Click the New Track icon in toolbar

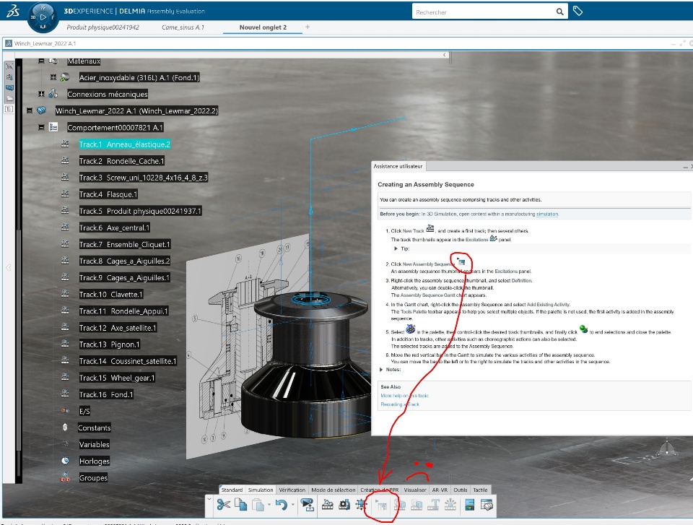pyautogui.click(x=328, y=505)
